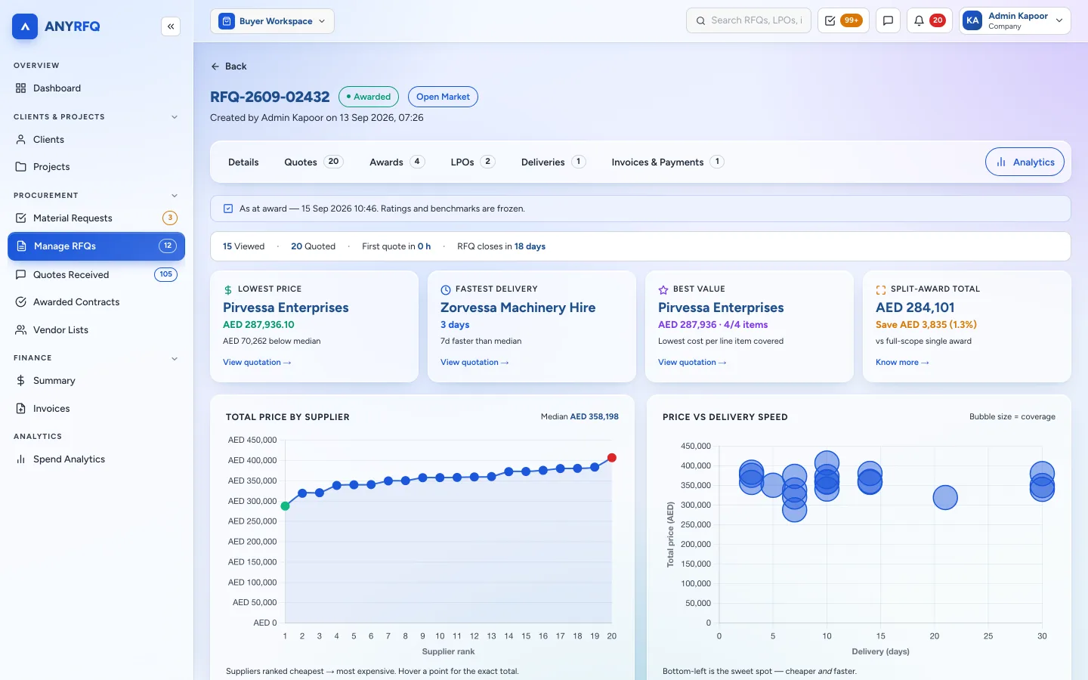Open notifications bell with 20 badge
The height and width of the screenshot is (680, 1088).
(929, 21)
